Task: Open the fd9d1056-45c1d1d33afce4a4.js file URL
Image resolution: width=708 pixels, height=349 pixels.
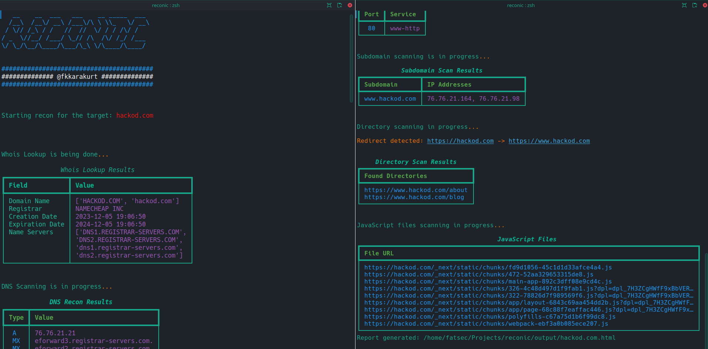Action: point(488,268)
